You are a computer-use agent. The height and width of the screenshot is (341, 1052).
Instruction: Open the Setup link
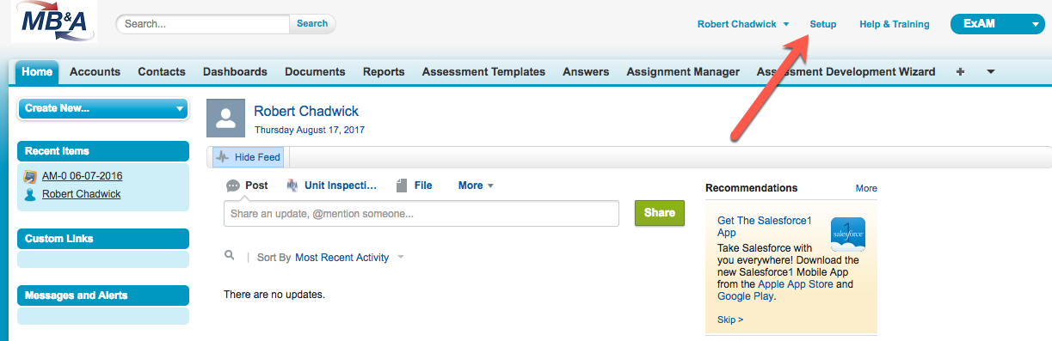[x=823, y=24]
